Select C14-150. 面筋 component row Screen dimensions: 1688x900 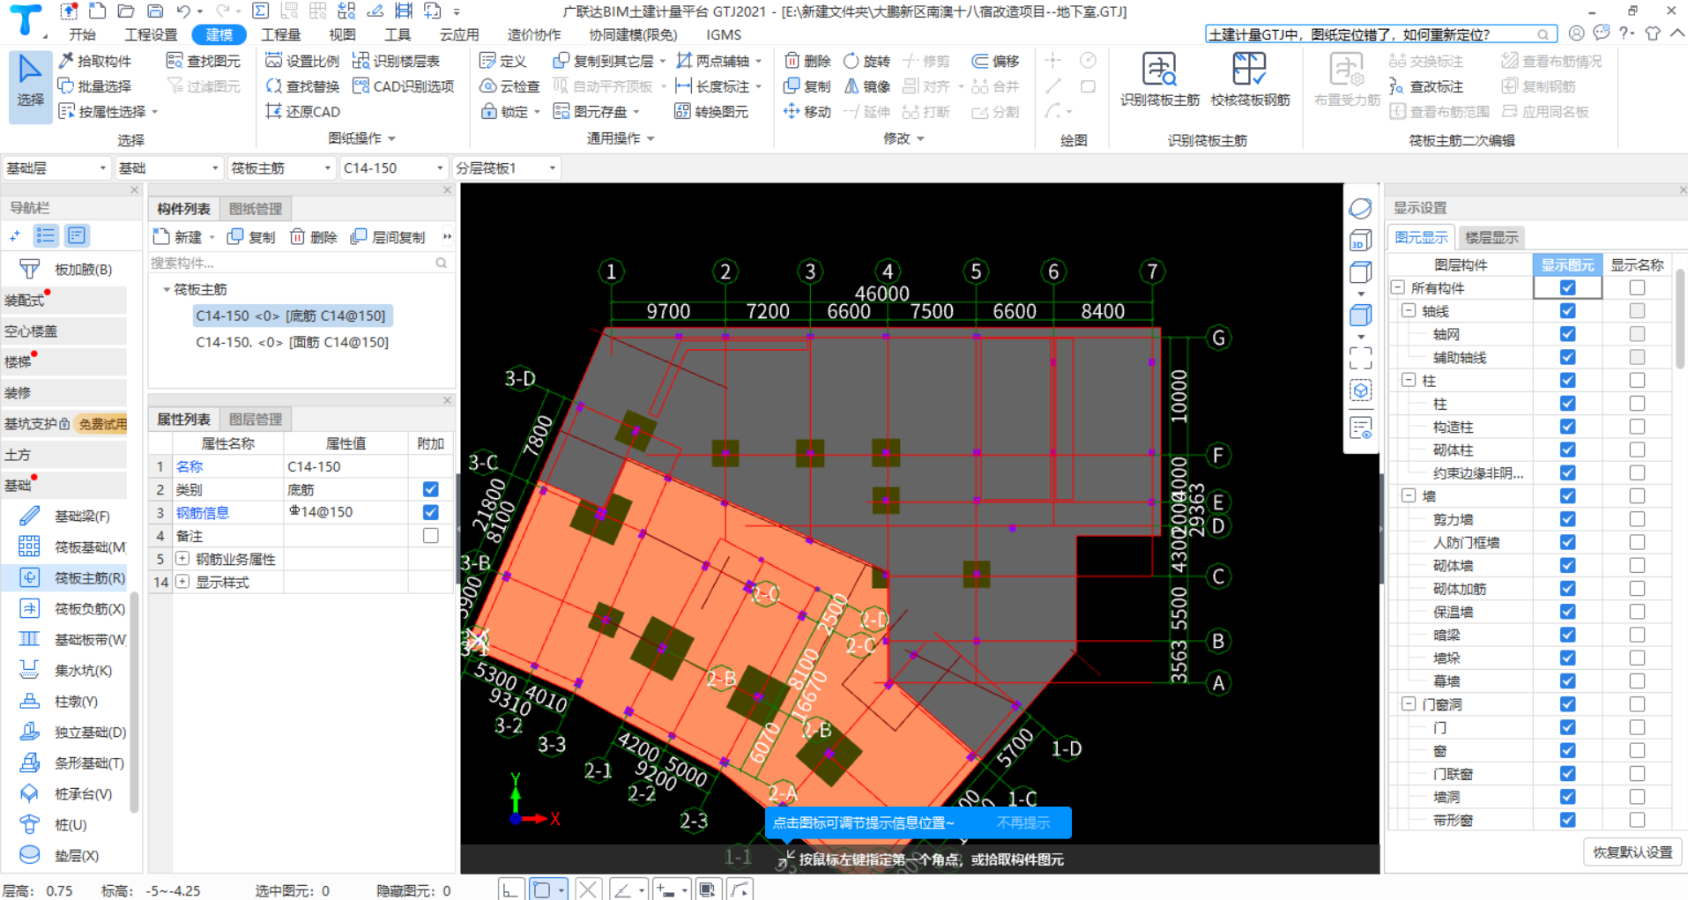pyautogui.click(x=292, y=342)
